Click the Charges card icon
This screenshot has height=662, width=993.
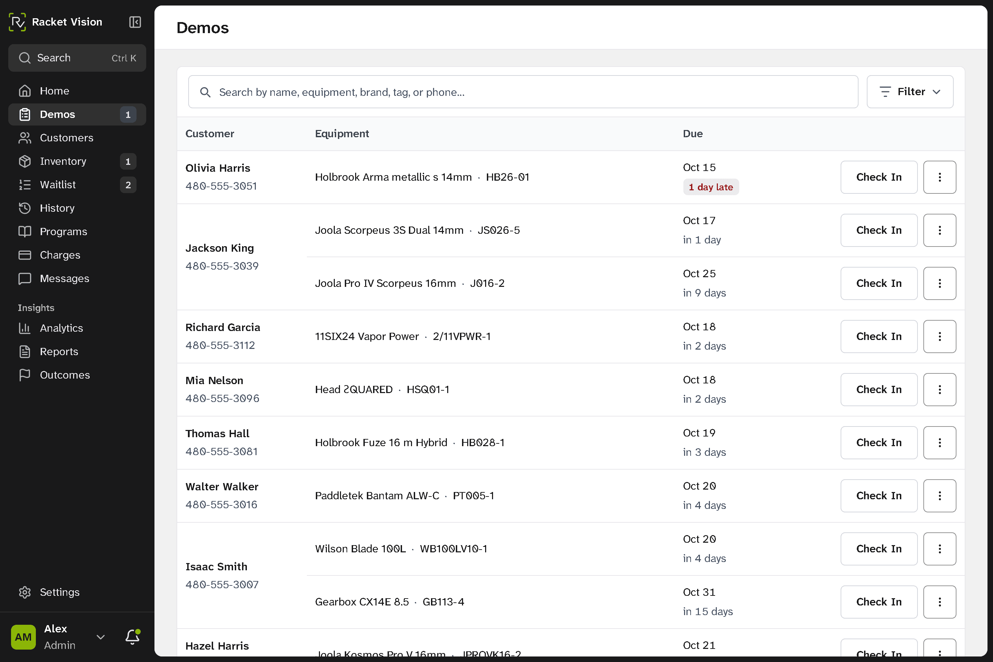(x=25, y=255)
